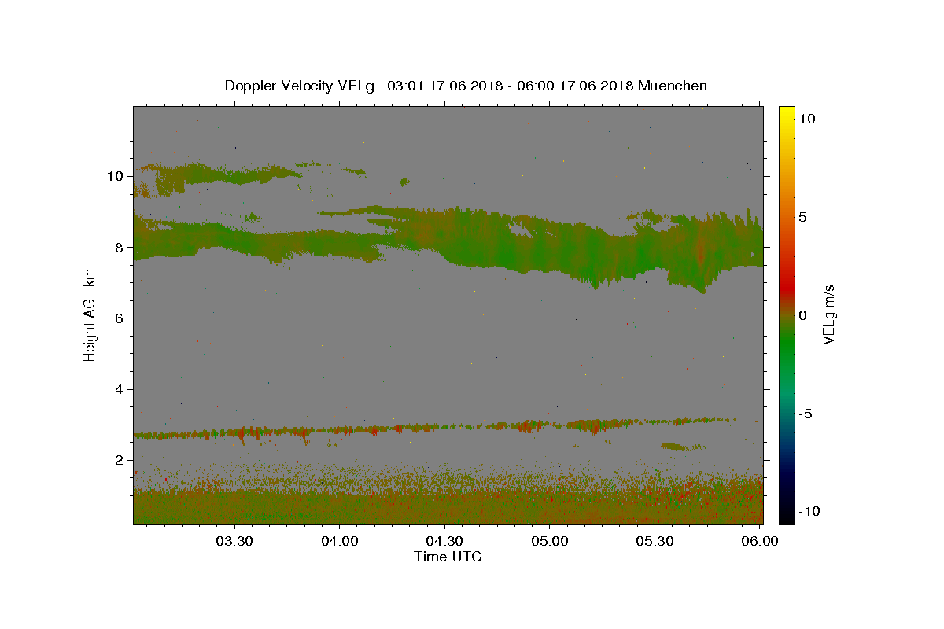
Task: Click the 04:30 time axis label
Action: [x=444, y=541]
